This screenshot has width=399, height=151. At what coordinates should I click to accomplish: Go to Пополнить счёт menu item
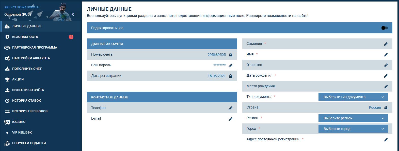(x=27, y=69)
